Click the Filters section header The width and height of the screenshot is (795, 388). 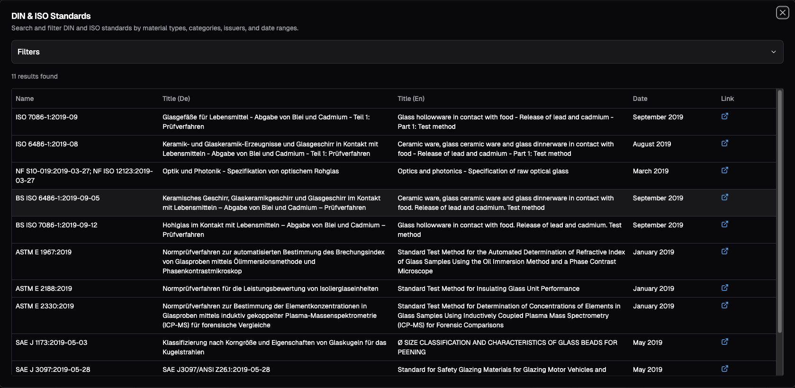click(x=29, y=52)
